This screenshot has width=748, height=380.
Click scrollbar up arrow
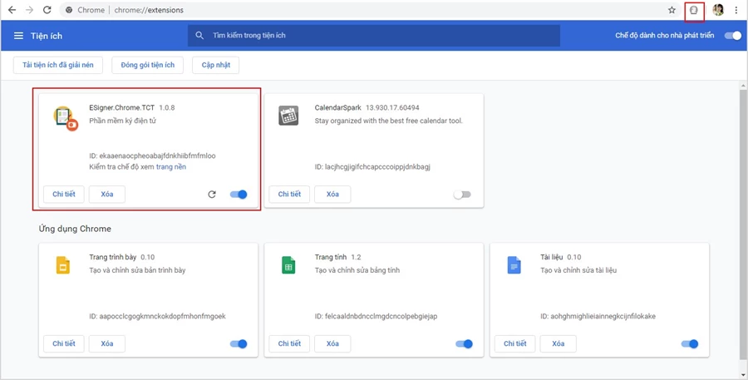click(x=743, y=86)
